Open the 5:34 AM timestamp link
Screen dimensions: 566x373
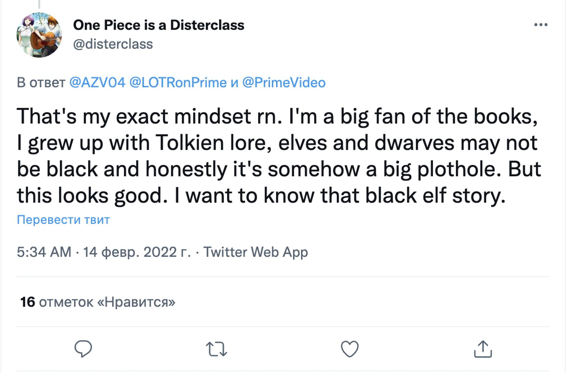point(44,252)
